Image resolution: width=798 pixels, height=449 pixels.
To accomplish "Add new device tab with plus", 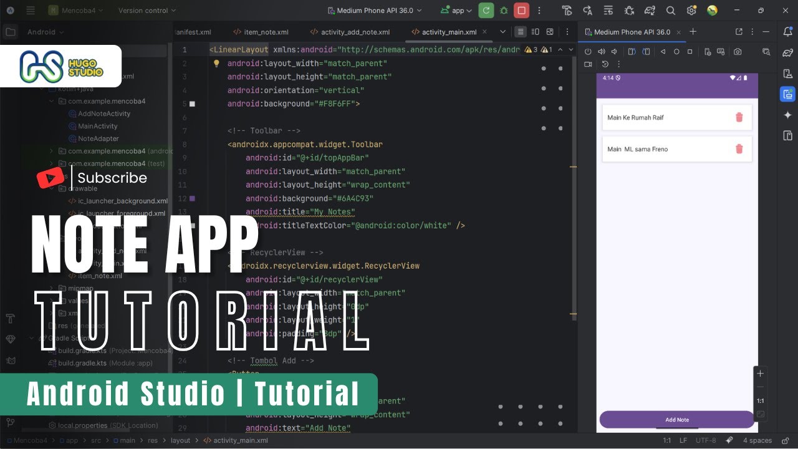I will [693, 32].
